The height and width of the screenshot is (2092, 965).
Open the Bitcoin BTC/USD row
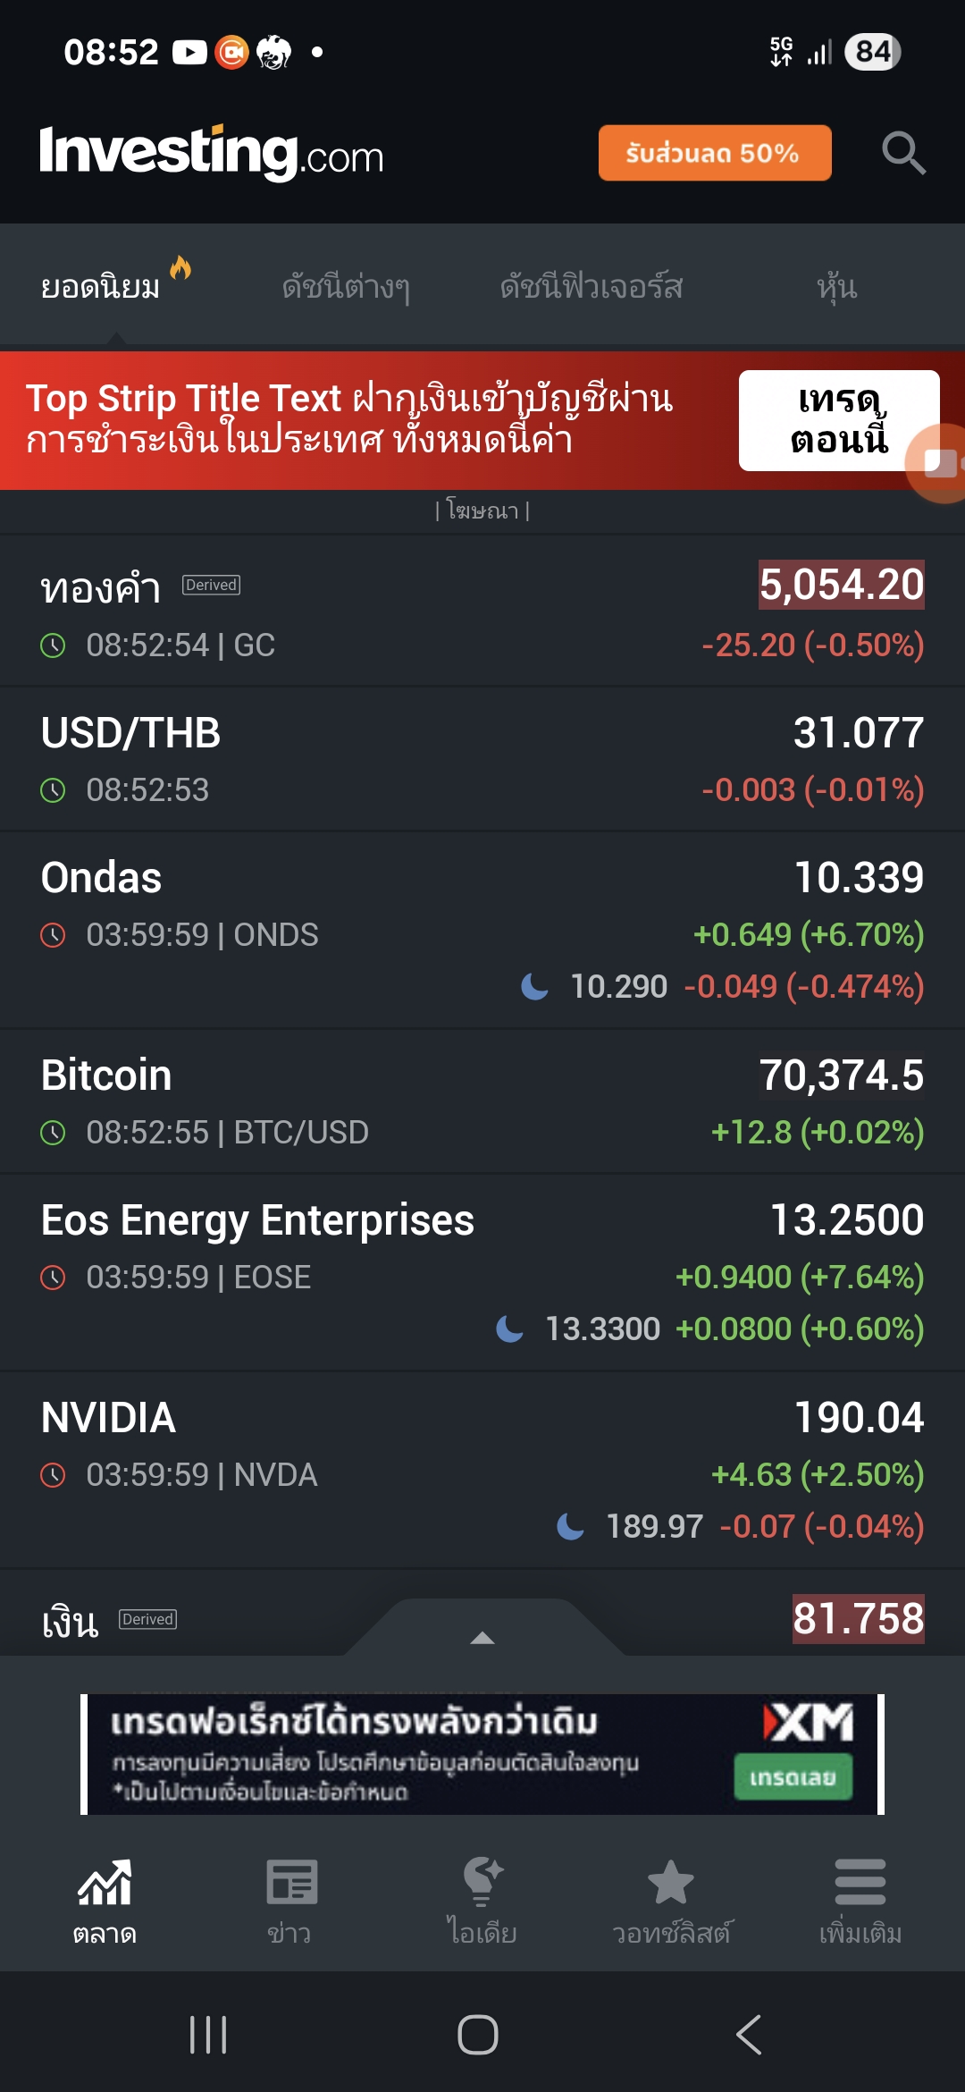(x=482, y=1101)
